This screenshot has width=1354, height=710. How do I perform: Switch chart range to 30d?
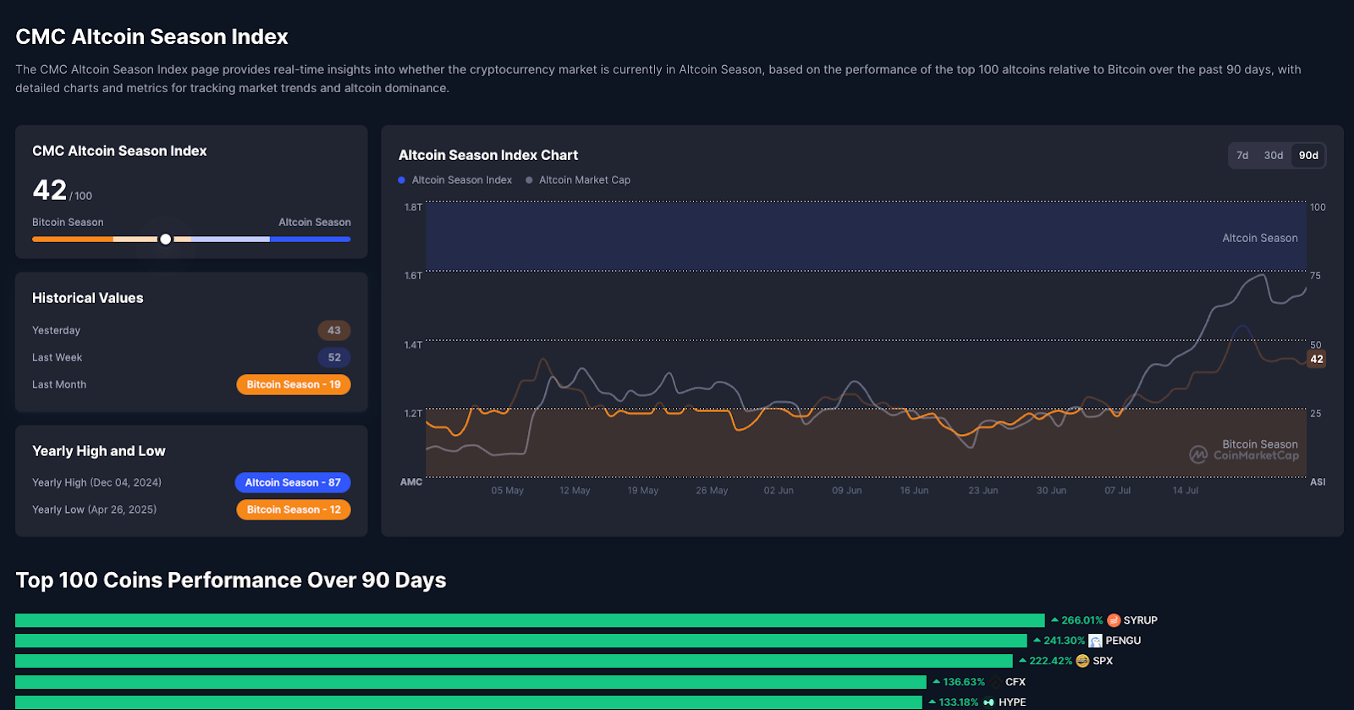point(1274,156)
